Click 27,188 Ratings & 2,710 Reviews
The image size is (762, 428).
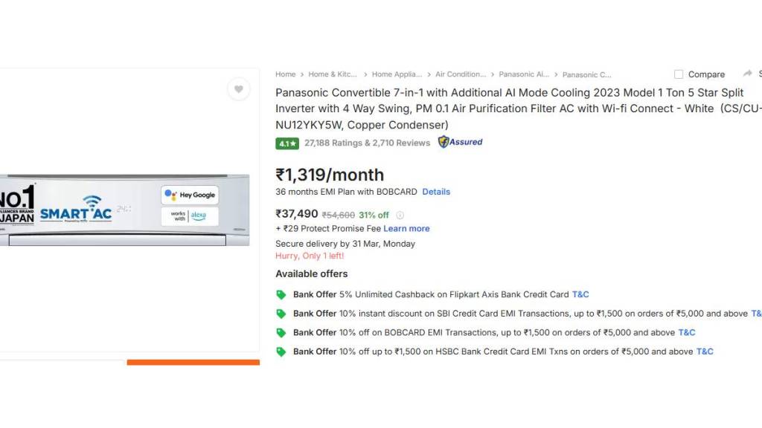pyautogui.click(x=367, y=143)
